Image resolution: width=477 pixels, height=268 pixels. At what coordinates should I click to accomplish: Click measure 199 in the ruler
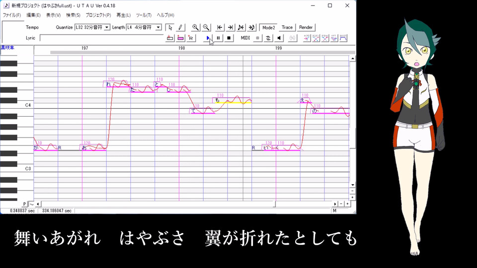pos(278,48)
